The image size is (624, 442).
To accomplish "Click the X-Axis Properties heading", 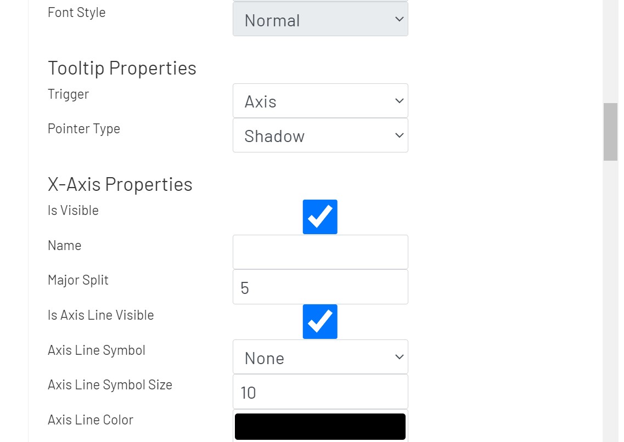I will coord(120,184).
